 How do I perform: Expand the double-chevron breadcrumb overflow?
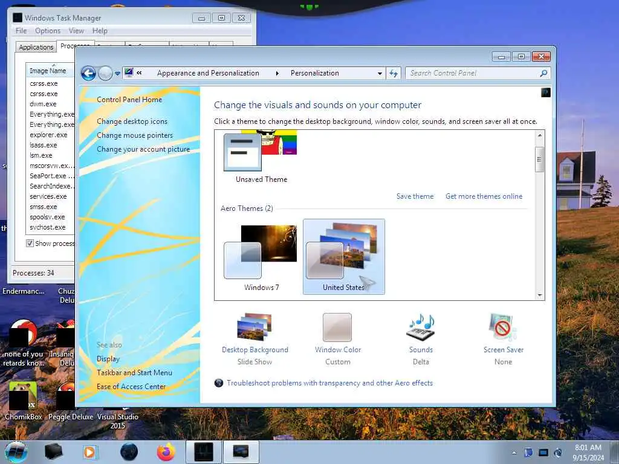(140, 73)
